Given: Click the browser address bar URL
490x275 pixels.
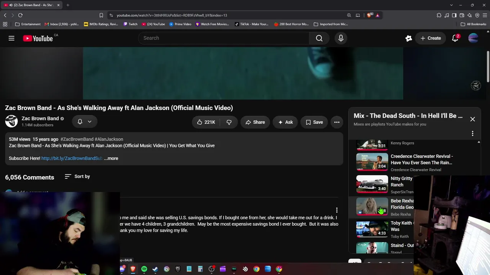Looking at the screenshot, I should 172,15.
